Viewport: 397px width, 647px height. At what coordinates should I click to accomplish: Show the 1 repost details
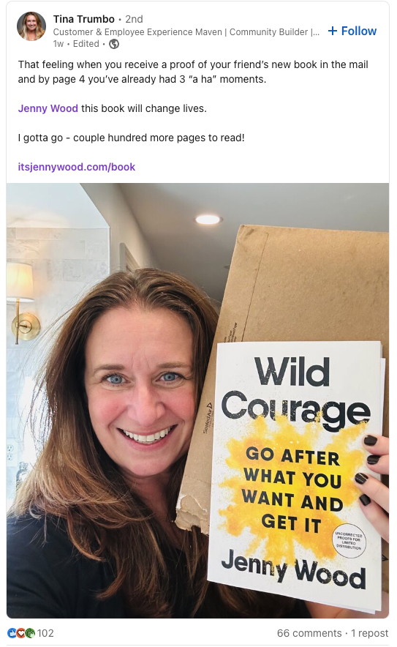369,633
